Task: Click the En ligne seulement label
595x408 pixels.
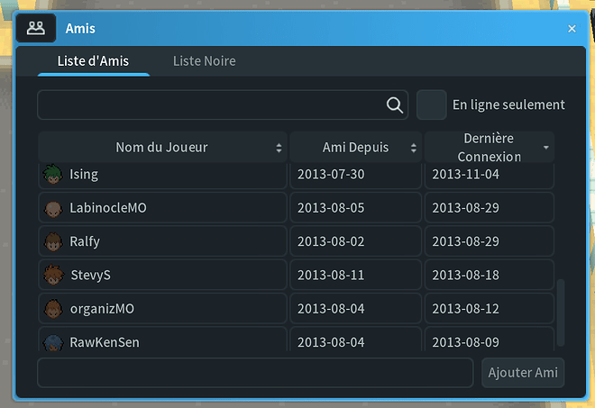Action: click(x=508, y=105)
